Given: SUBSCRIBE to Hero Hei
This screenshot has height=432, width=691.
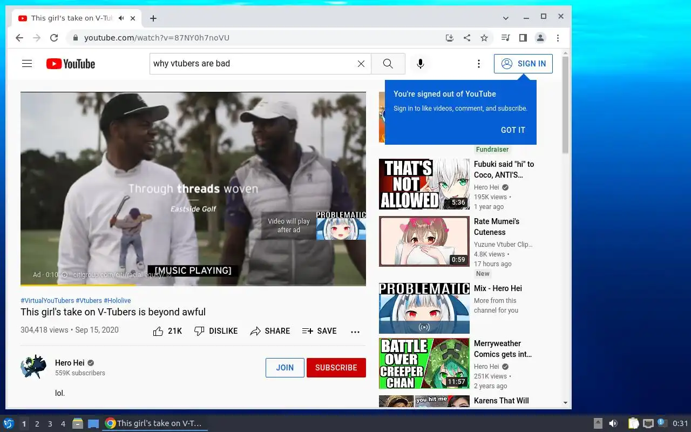Looking at the screenshot, I should (x=336, y=368).
